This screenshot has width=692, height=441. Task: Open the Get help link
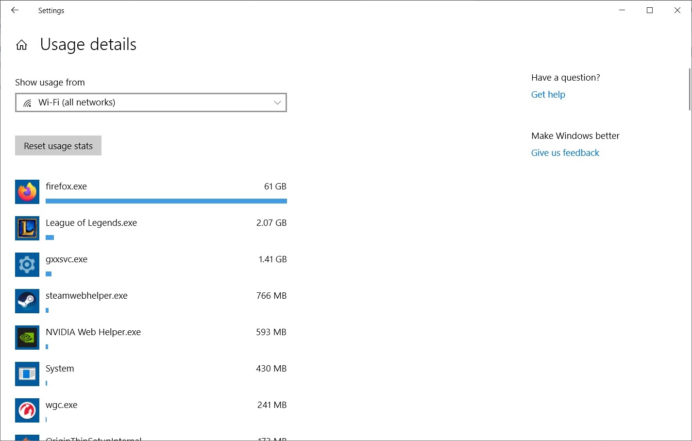coord(548,95)
